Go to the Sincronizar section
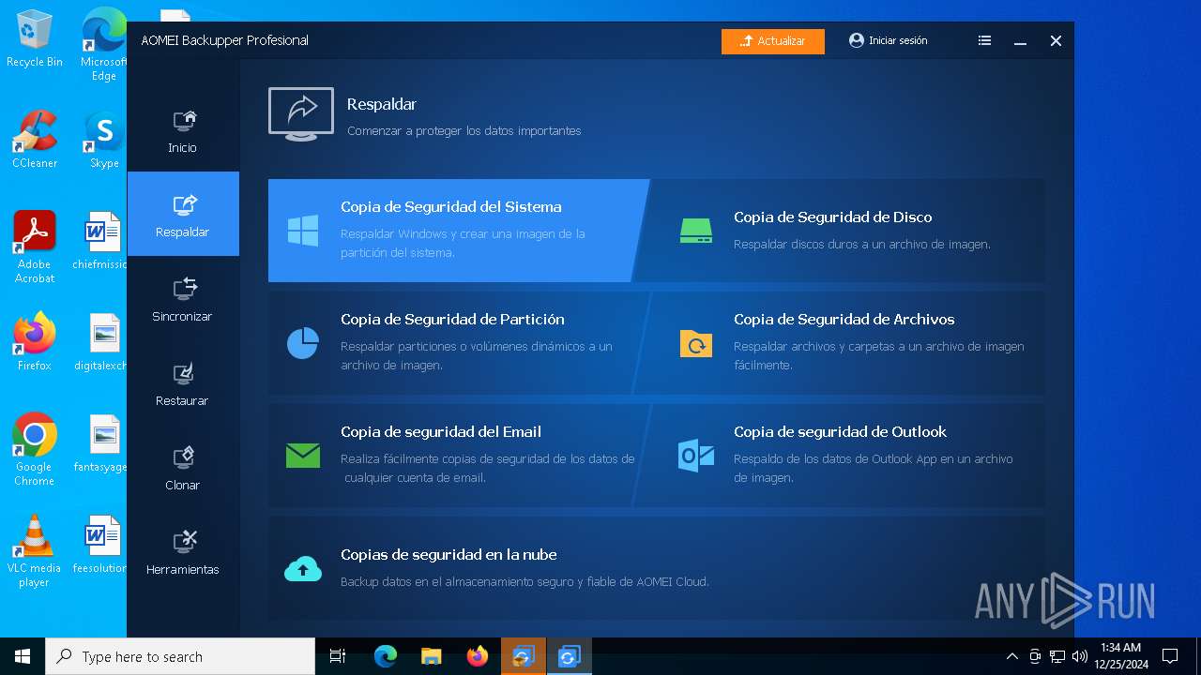 (183, 298)
